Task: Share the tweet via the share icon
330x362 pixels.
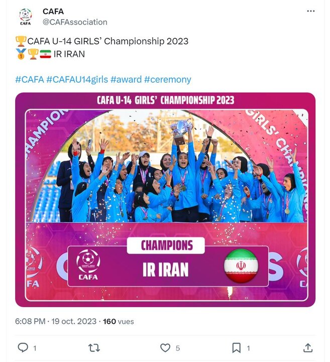Action: [x=308, y=347]
